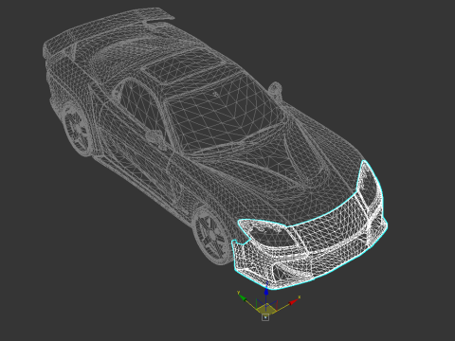The height and width of the screenshot is (341, 455).
Task: Select the rear wheel of the wireframe car
Action: tap(77, 129)
